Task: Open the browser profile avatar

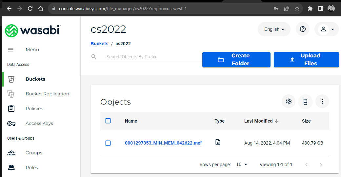Action: (x=331, y=9)
